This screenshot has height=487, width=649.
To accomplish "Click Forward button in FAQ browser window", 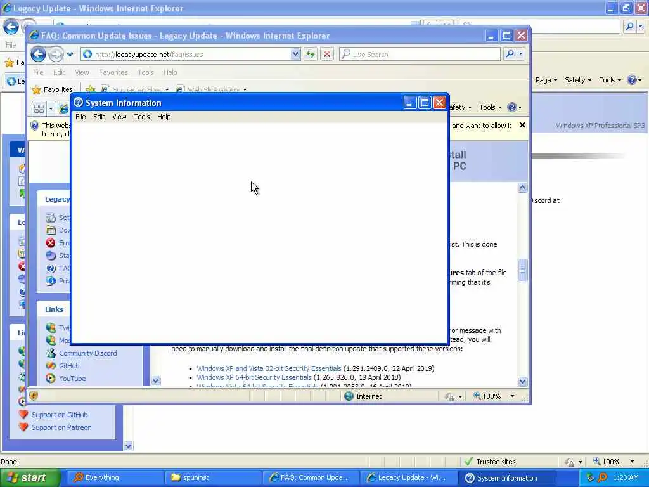I will 56,55.
